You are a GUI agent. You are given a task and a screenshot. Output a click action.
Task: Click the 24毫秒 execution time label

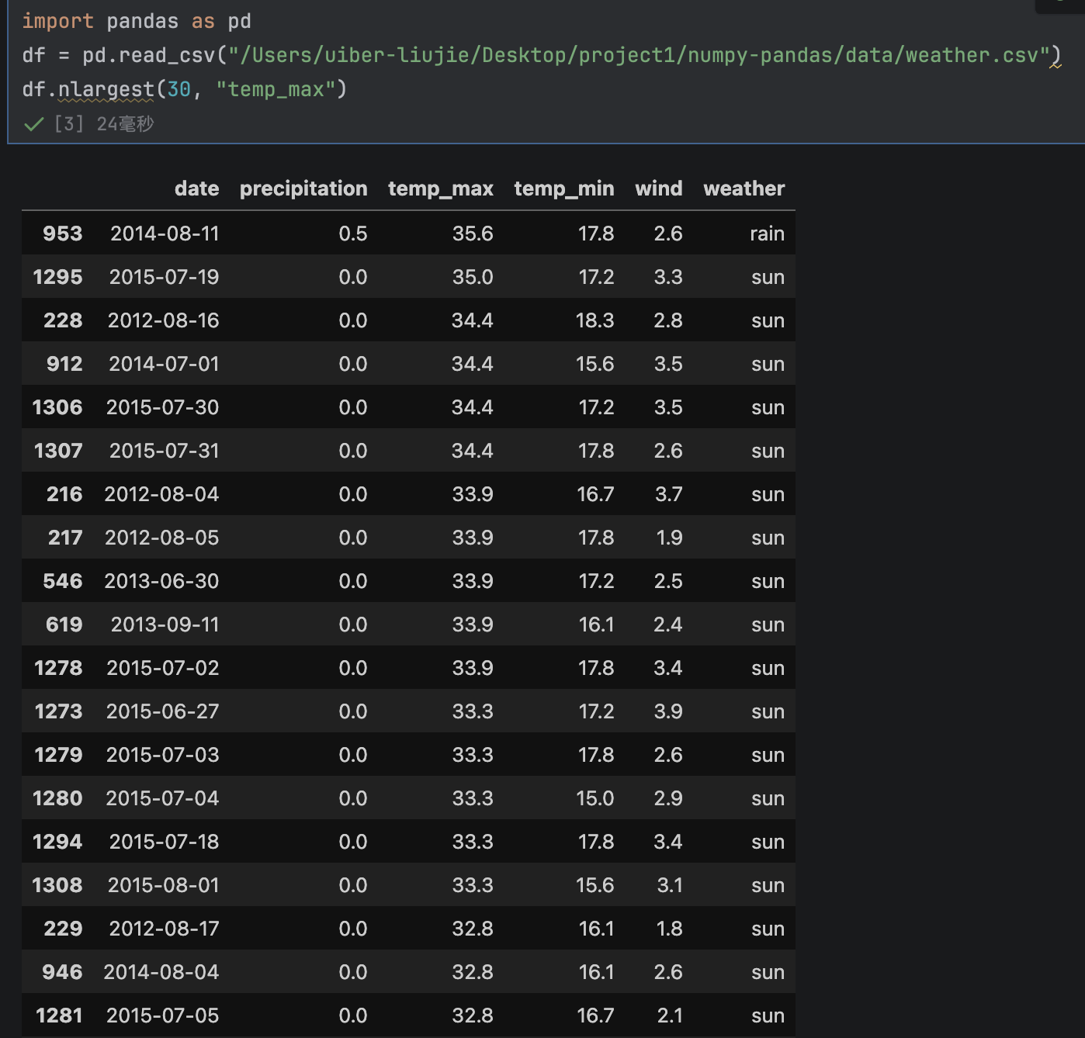125,124
